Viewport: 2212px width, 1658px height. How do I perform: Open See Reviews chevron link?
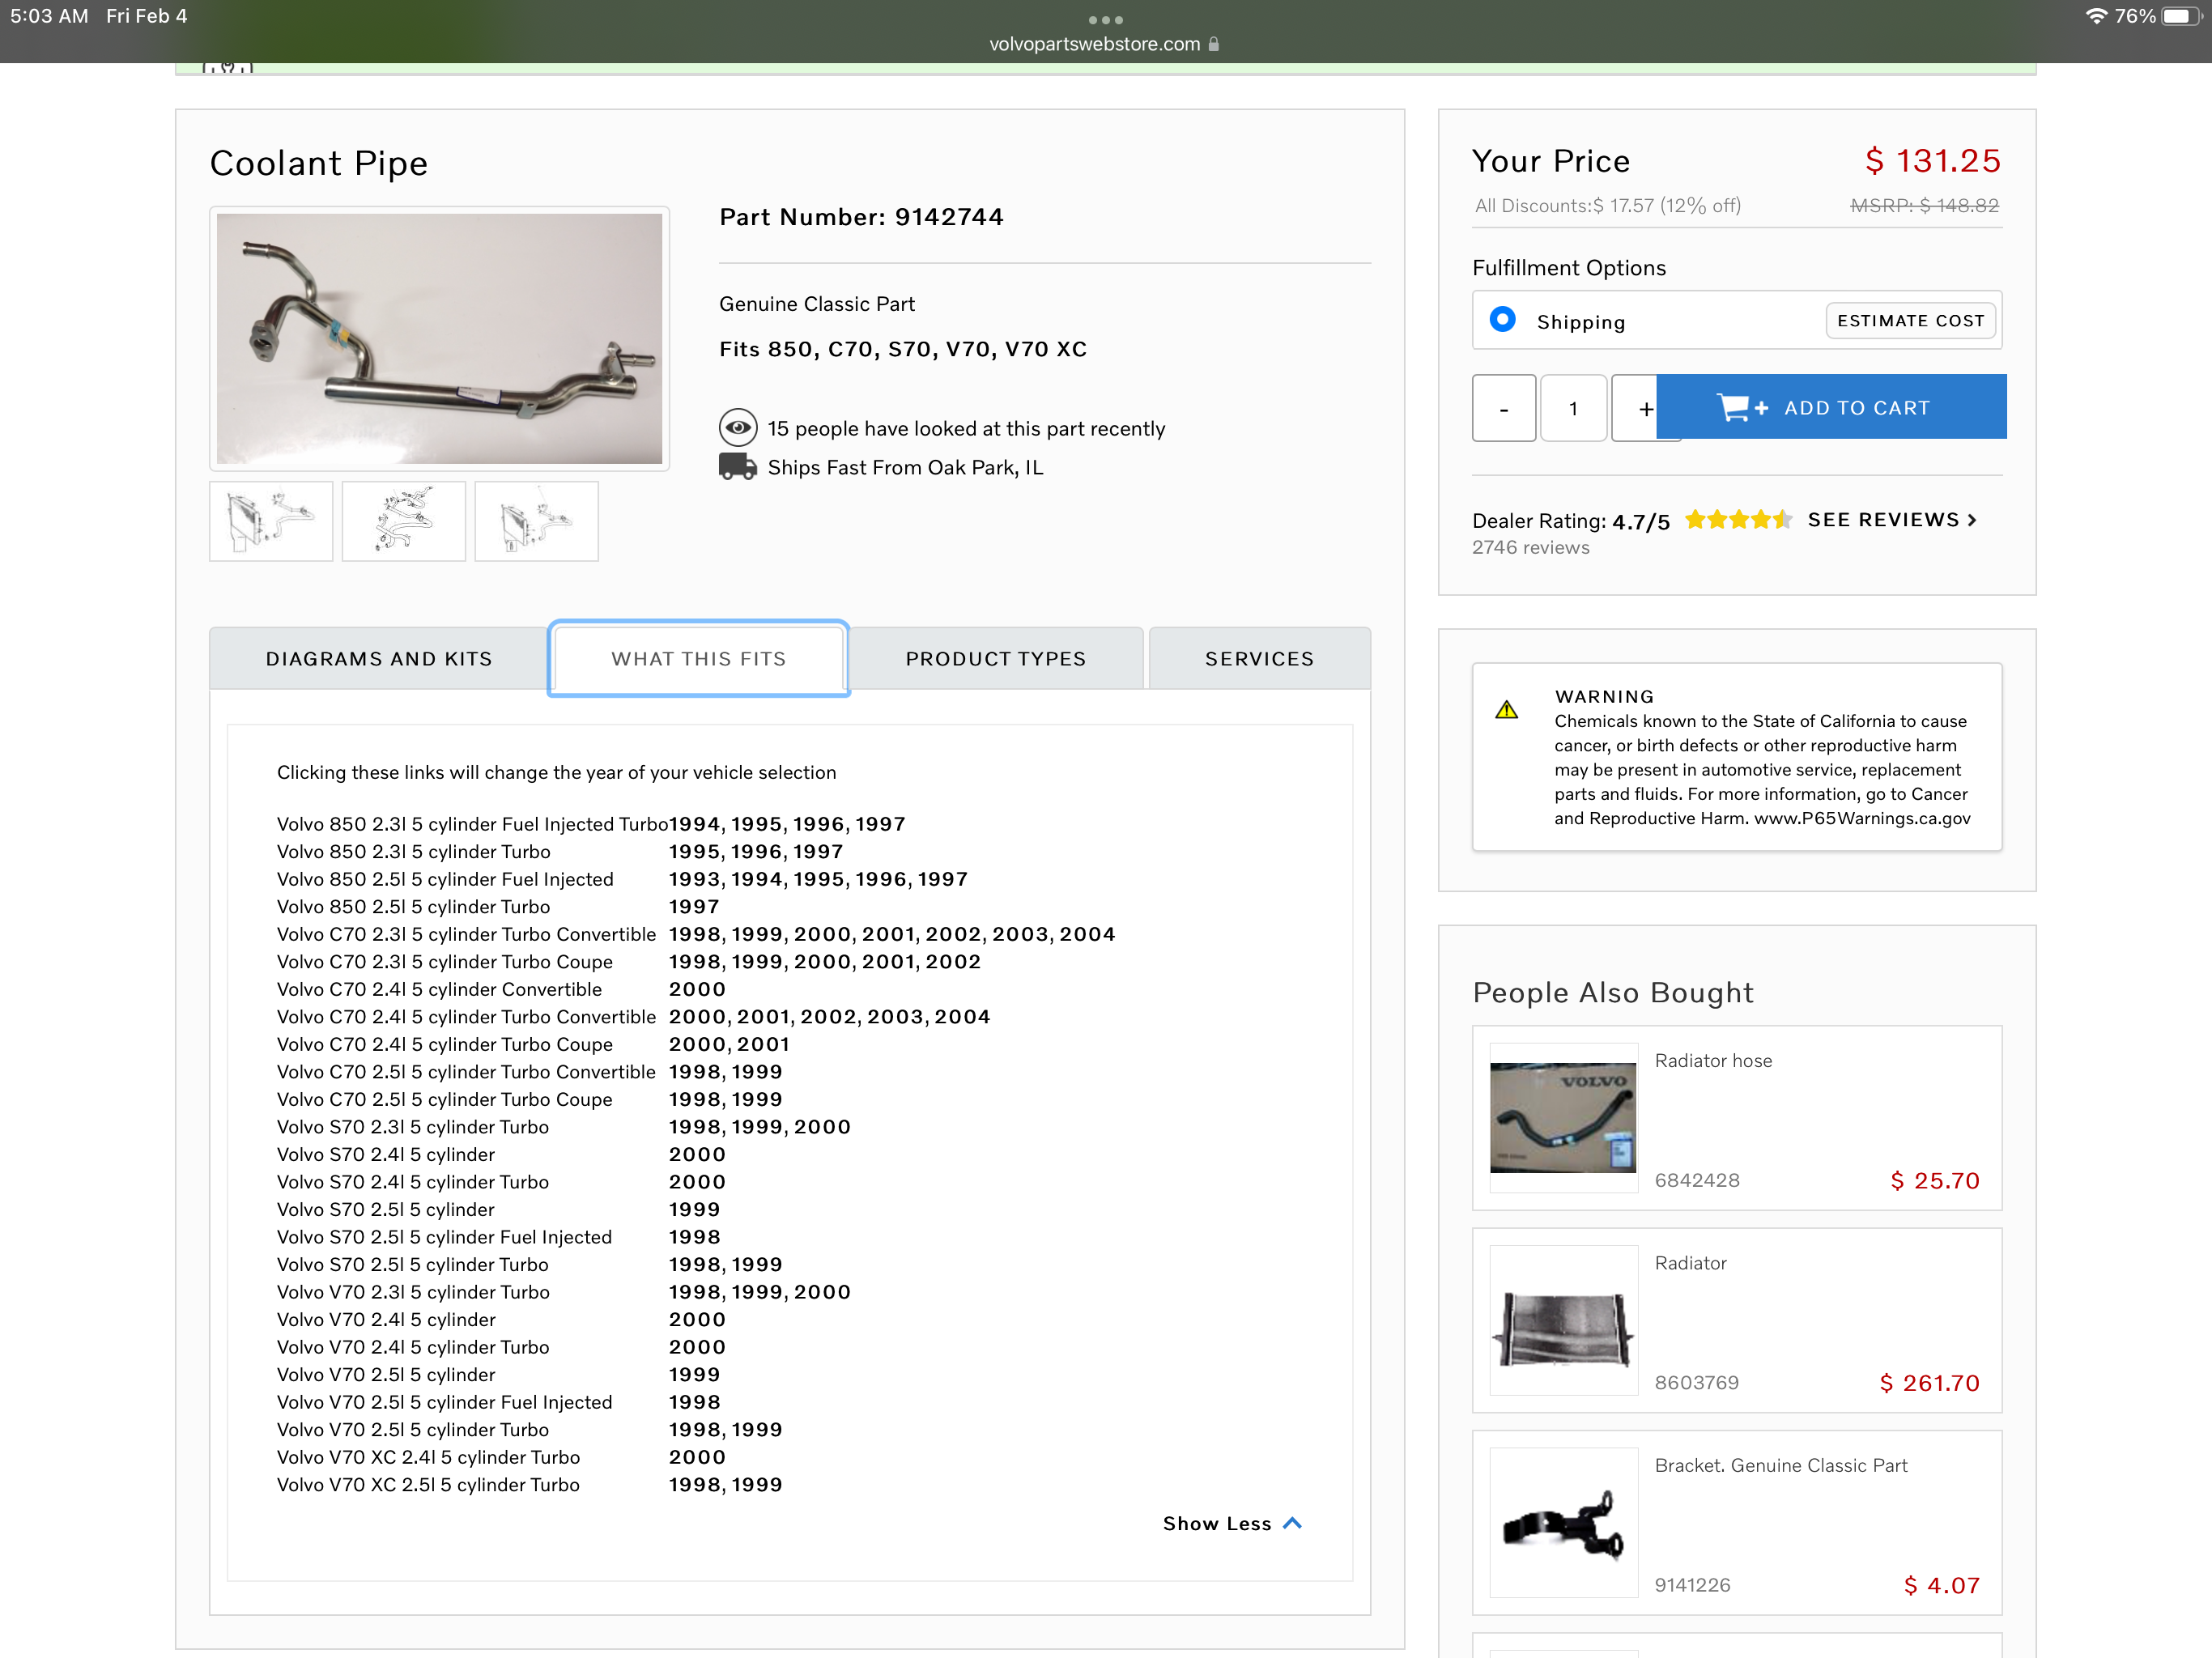coord(1891,520)
